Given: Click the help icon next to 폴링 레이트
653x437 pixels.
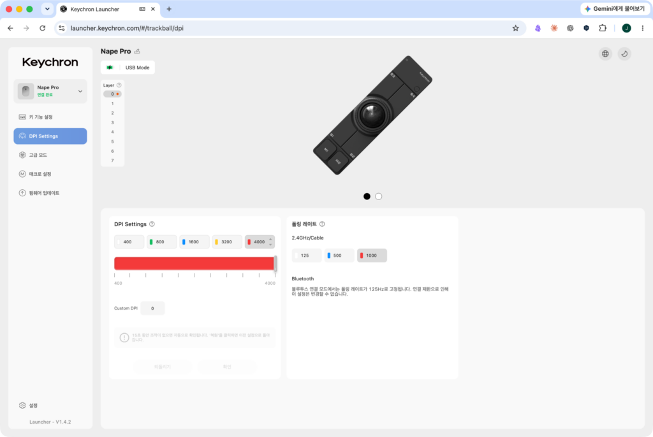Looking at the screenshot, I should click(x=322, y=224).
